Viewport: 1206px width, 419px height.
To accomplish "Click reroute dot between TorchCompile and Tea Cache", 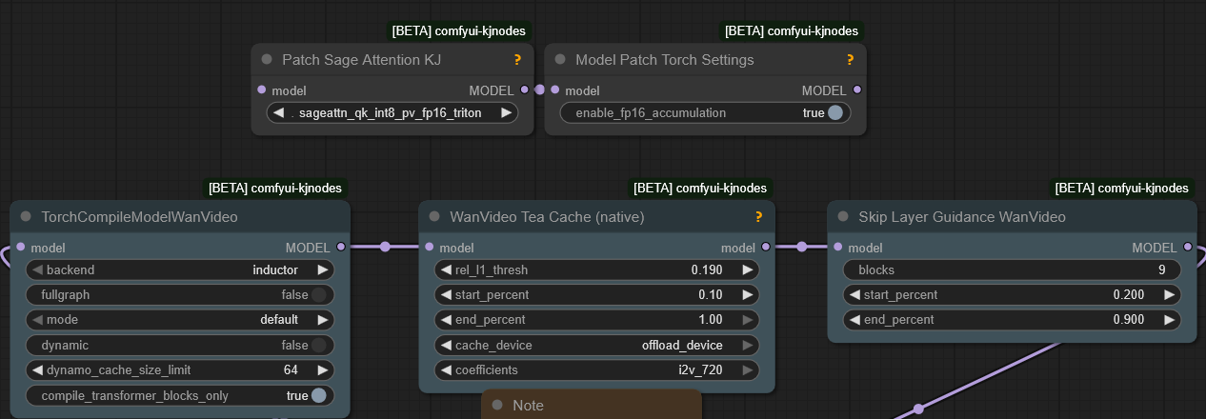I will pos(385,247).
